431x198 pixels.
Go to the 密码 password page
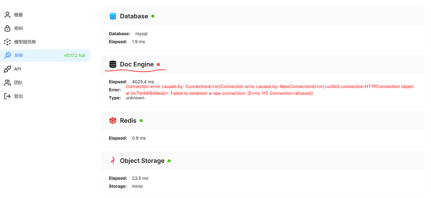click(x=19, y=28)
